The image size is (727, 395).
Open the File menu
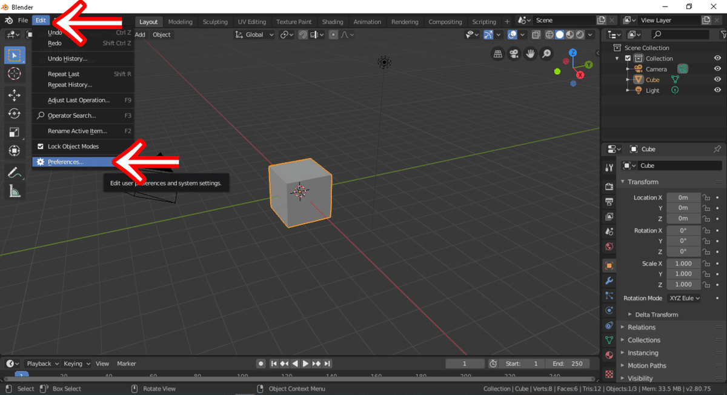coord(23,21)
